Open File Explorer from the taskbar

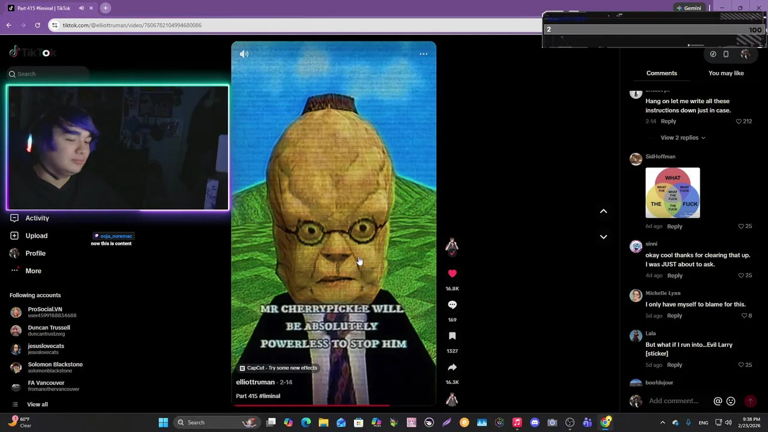[323, 422]
